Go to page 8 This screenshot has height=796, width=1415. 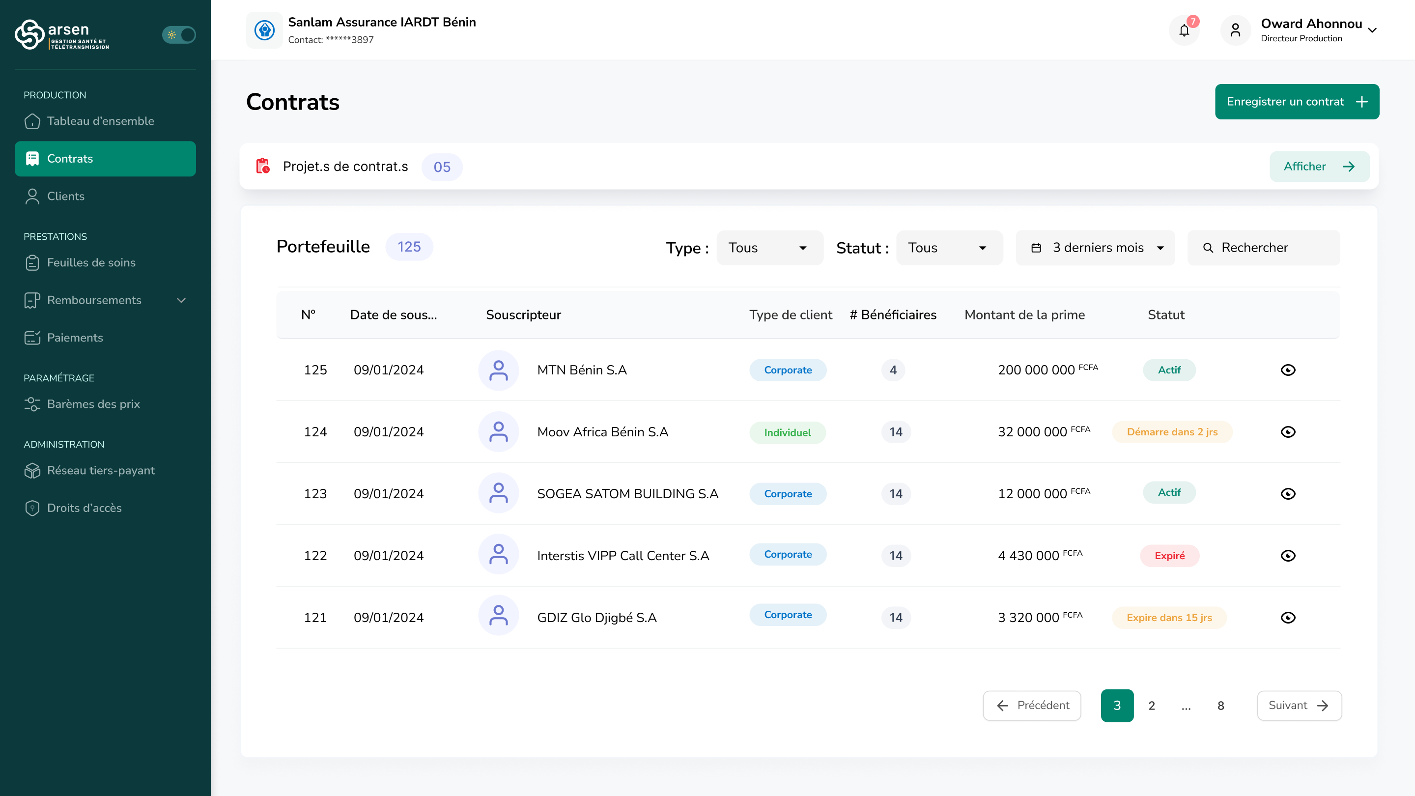pos(1220,706)
